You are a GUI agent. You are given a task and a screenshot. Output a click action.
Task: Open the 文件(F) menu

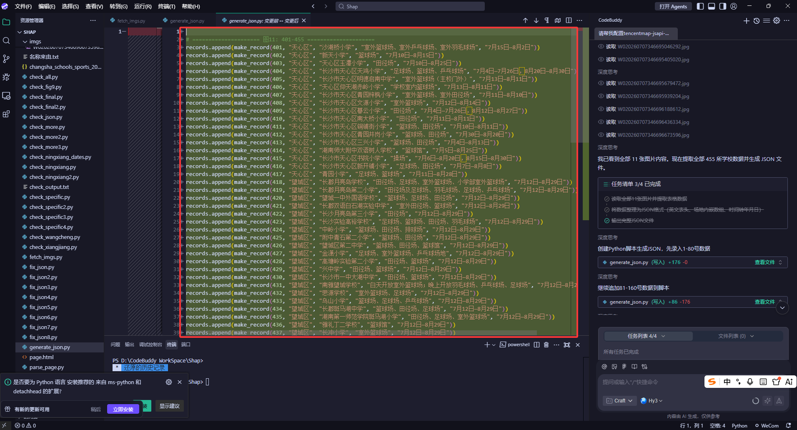[x=23, y=6]
